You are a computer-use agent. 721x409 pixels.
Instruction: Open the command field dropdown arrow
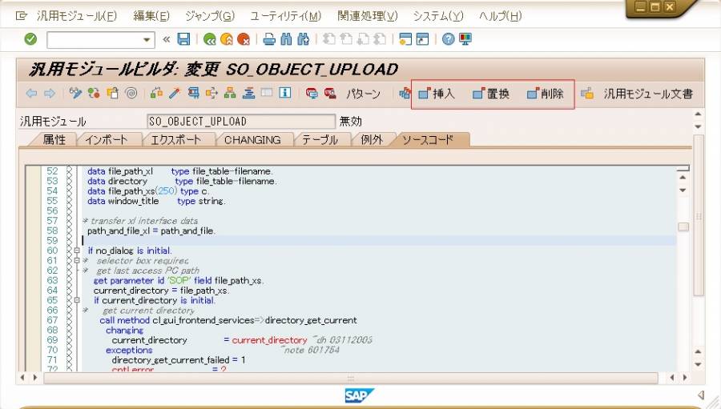coord(147,39)
